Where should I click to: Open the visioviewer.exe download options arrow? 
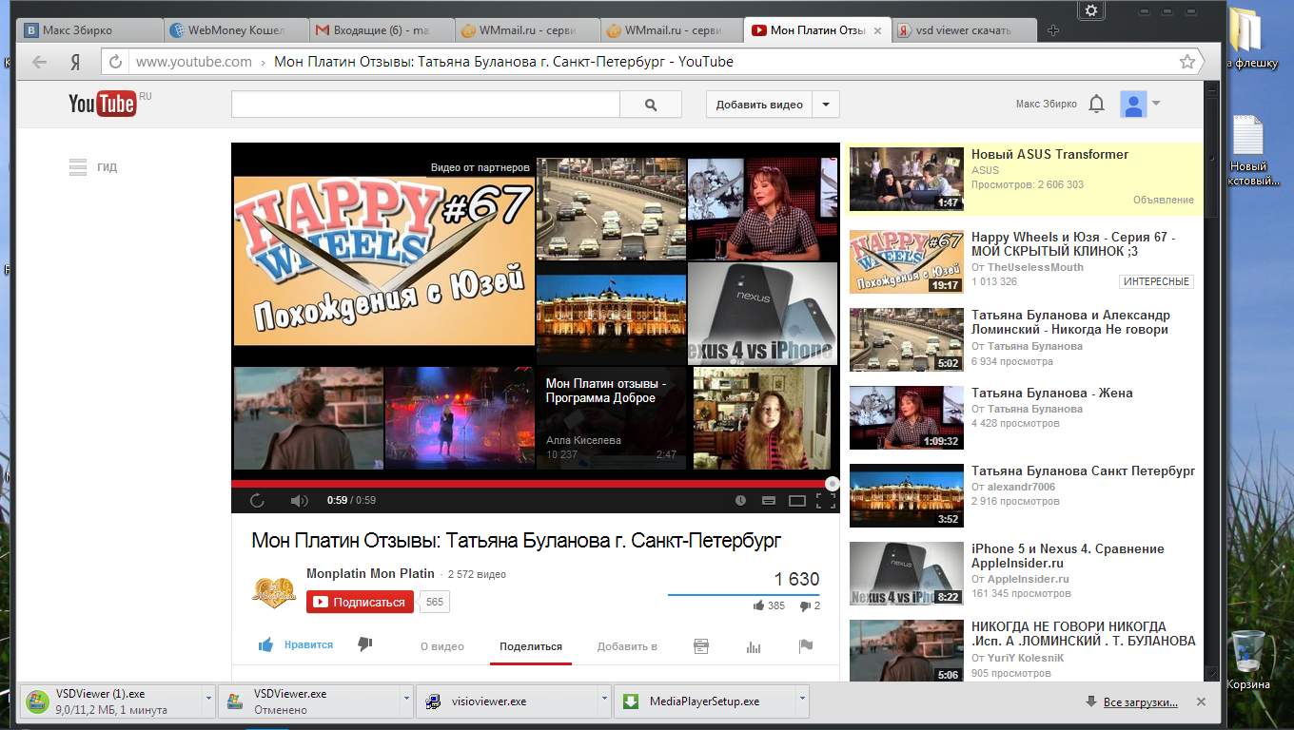click(604, 701)
